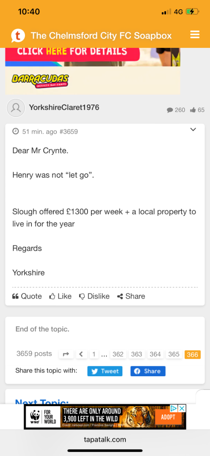
Task: Tap the thumbs-up count icon
Action: click(193, 110)
